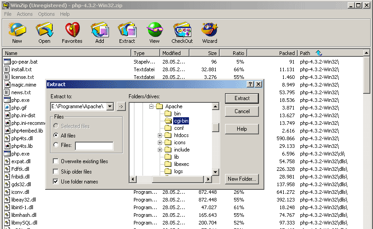Click the Cancel button
This screenshot has width=373, height=229.
[x=242, y=111]
